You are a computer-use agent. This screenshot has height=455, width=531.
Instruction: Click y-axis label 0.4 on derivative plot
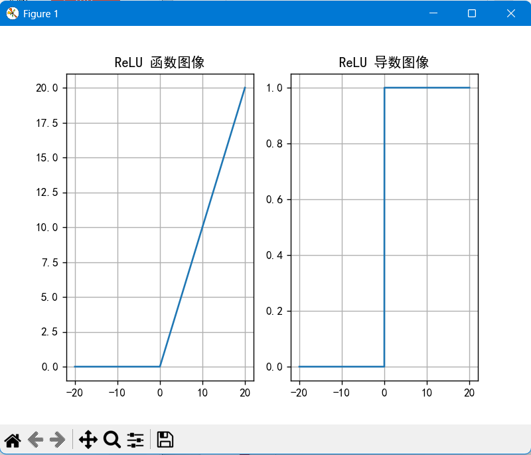point(274,255)
